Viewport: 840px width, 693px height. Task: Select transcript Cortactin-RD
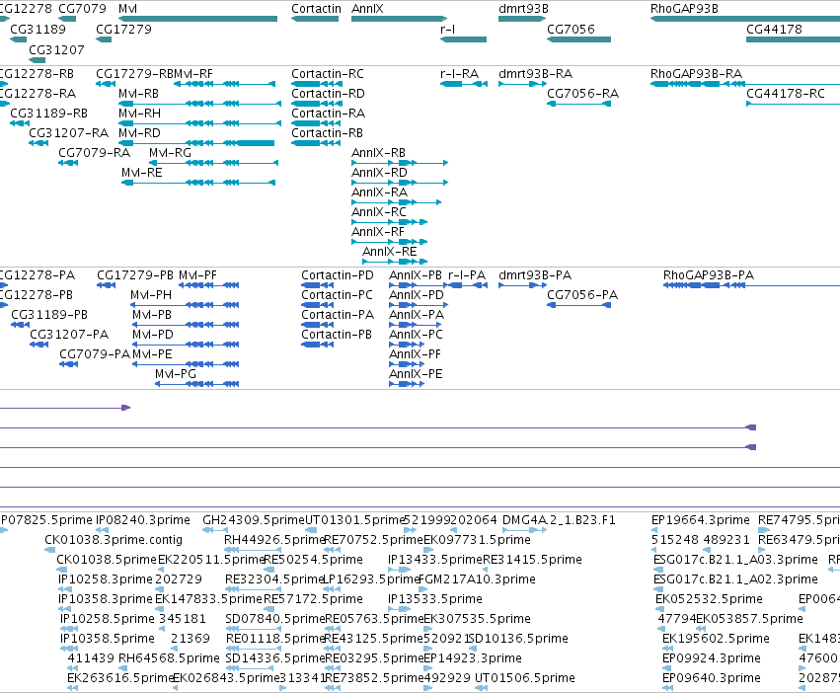[x=328, y=93]
